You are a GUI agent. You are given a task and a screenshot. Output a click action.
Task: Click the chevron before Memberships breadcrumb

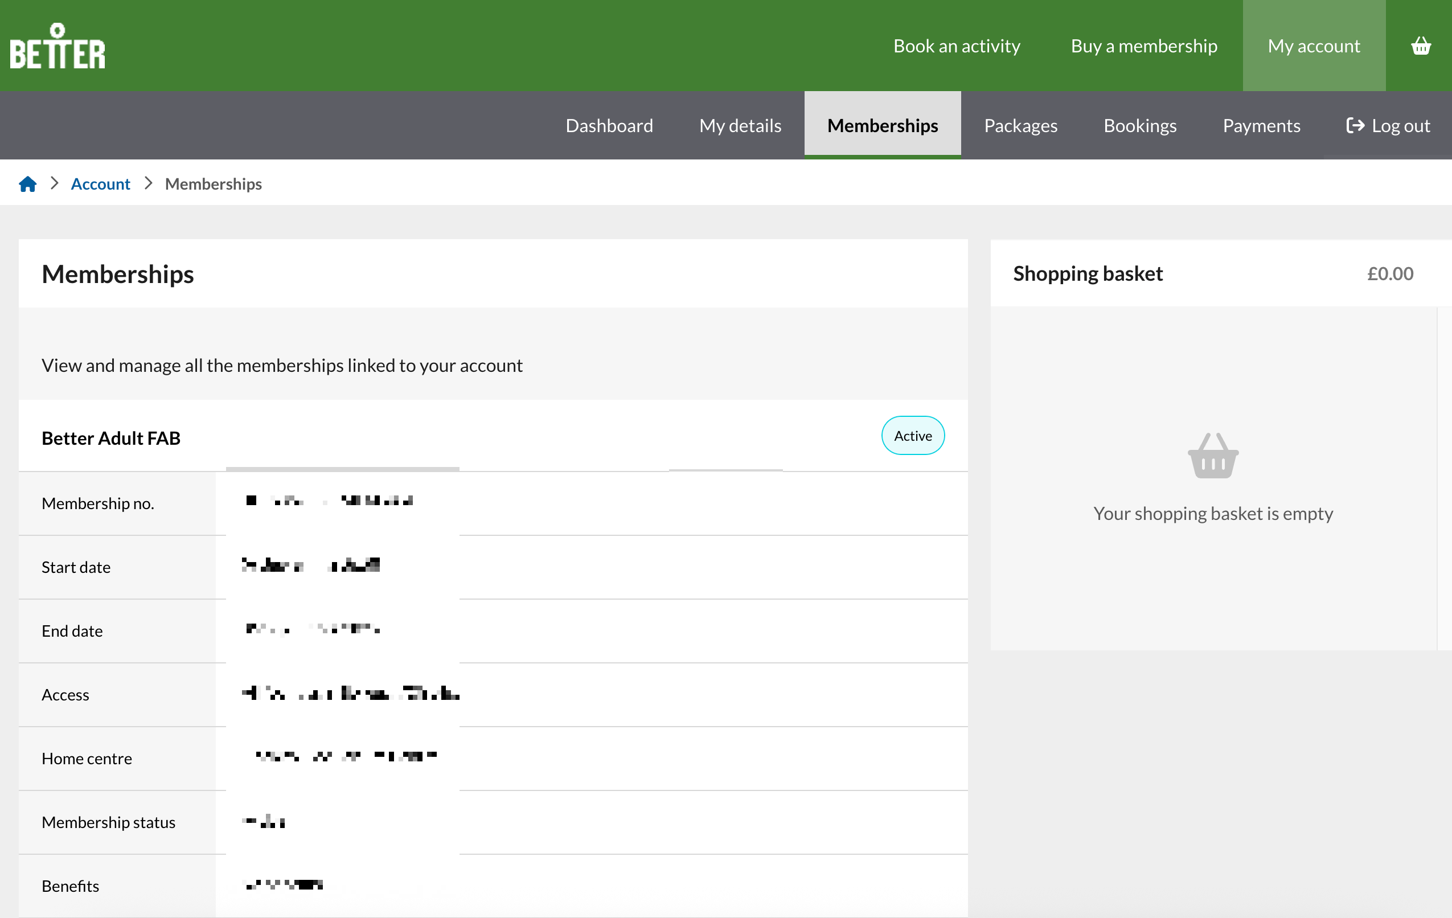(x=149, y=183)
